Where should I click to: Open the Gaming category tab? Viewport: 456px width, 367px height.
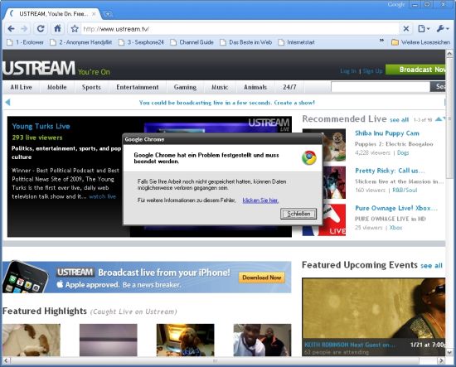(185, 87)
